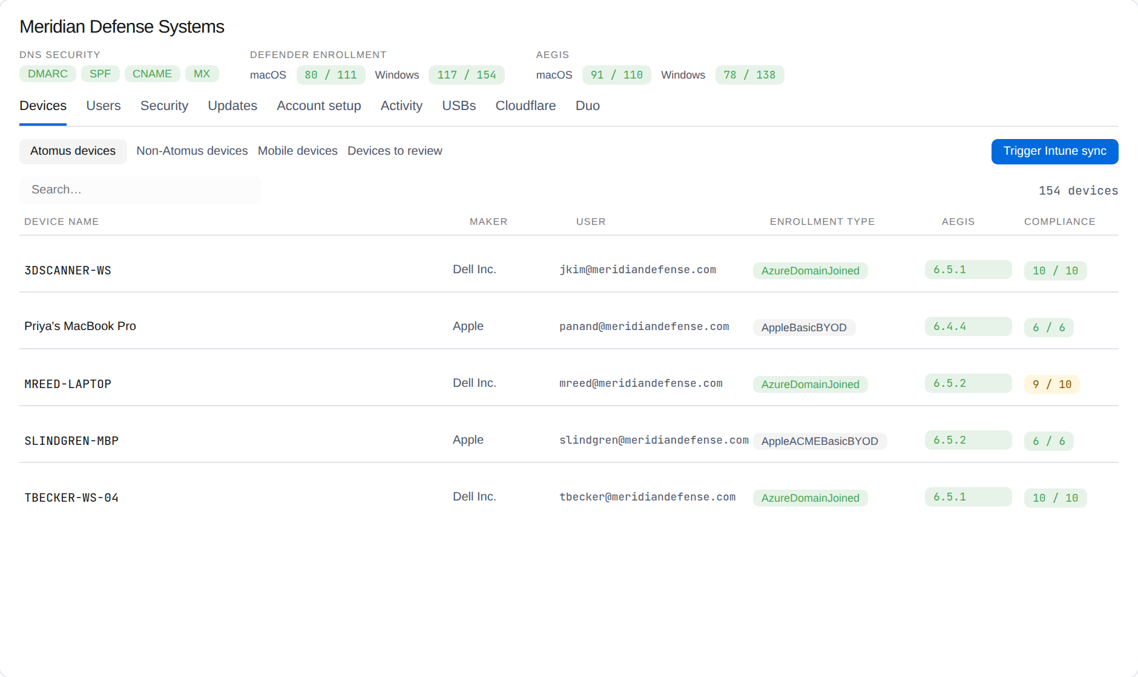The height and width of the screenshot is (677, 1138).
Task: Click compliance 6 / 6 for Priya's MacBook
Action: click(x=1048, y=328)
